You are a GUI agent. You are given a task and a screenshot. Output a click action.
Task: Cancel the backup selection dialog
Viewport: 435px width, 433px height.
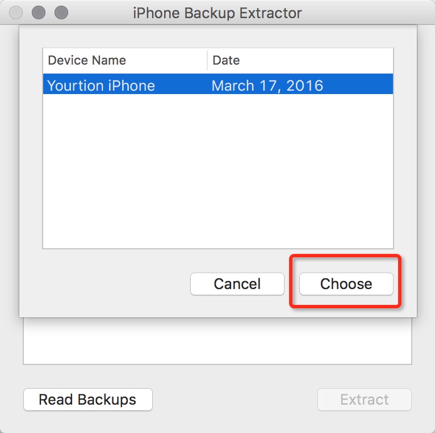coord(237,284)
